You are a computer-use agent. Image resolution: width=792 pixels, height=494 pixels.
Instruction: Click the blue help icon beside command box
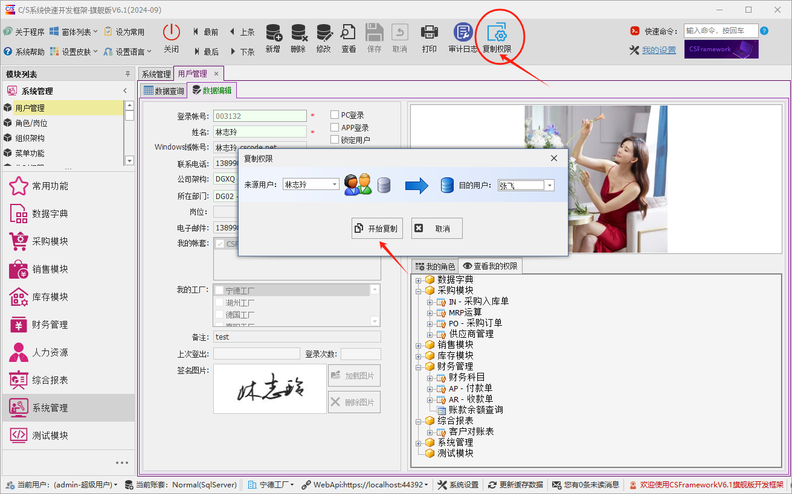pyautogui.click(x=764, y=31)
